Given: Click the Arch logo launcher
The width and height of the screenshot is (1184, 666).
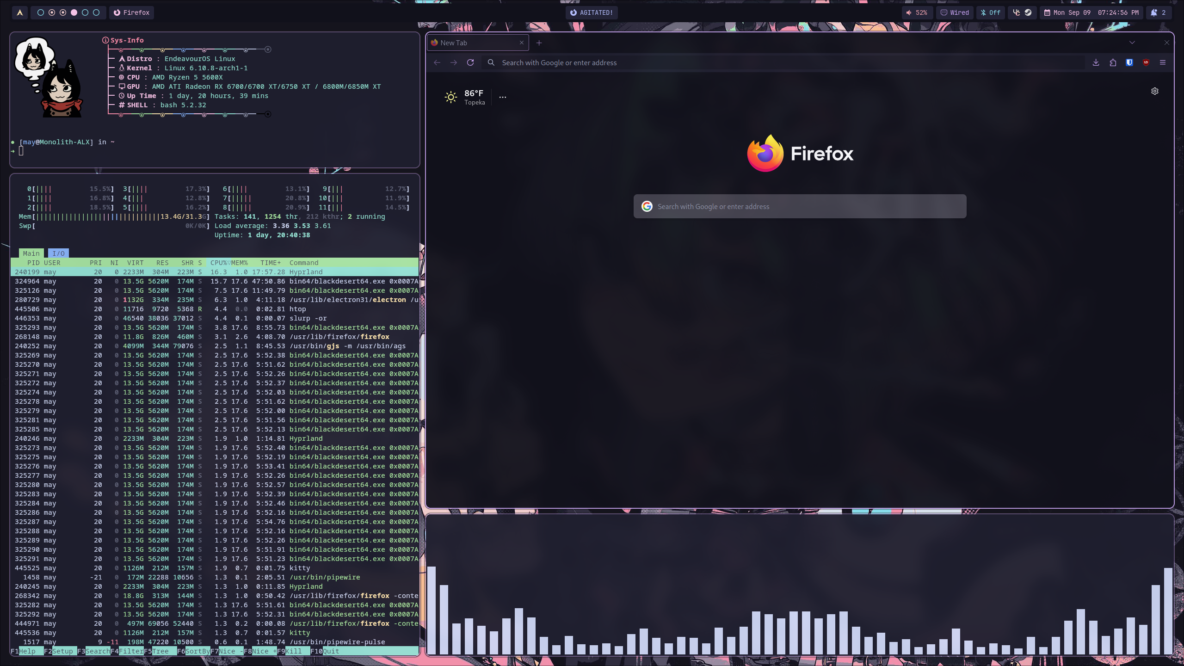Looking at the screenshot, I should pyautogui.click(x=19, y=12).
